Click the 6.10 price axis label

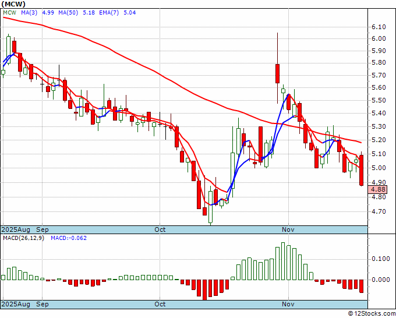[379, 27]
